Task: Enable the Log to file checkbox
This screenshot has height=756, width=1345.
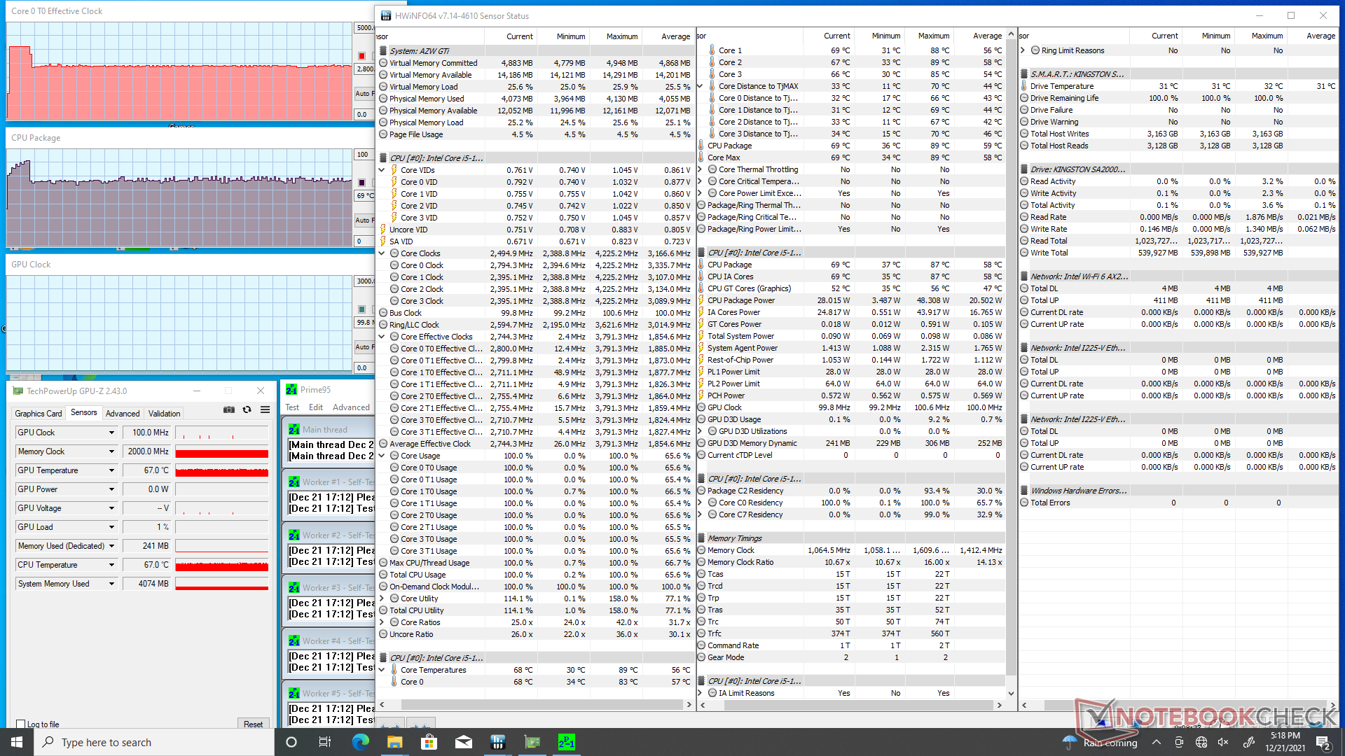Action: [21, 724]
